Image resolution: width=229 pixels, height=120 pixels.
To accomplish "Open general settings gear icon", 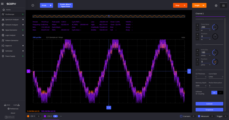I will click(216, 6).
